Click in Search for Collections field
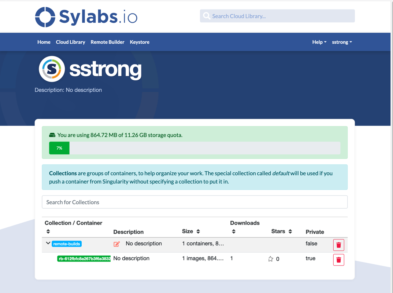393x293 pixels. [x=194, y=202]
